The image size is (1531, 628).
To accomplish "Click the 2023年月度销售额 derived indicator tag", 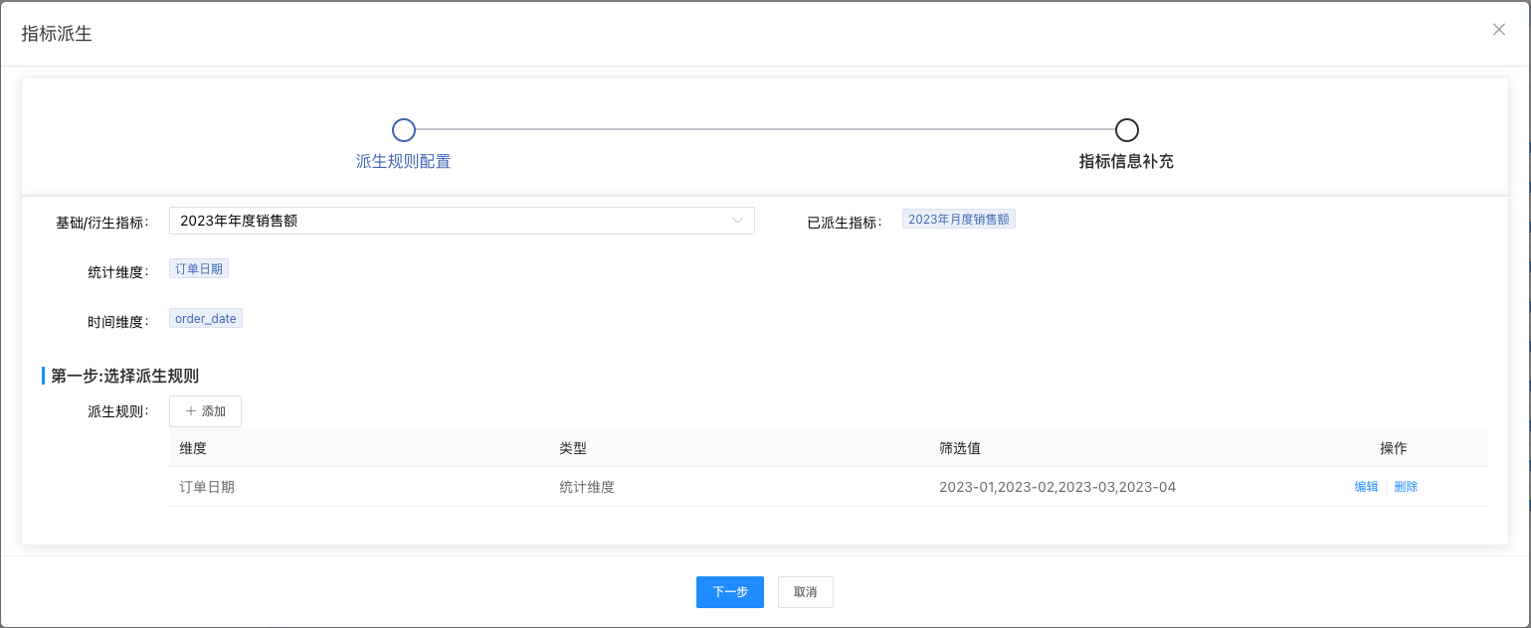I will click(x=958, y=220).
